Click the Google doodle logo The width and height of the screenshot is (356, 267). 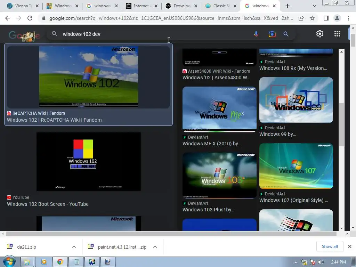tap(24, 35)
